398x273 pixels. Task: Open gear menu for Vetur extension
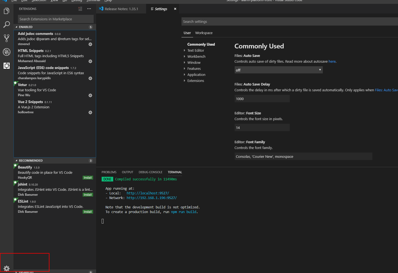pos(90,95)
